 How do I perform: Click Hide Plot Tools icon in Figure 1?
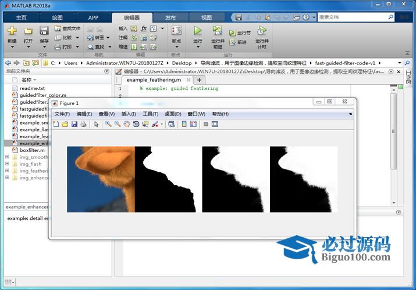[206, 124]
